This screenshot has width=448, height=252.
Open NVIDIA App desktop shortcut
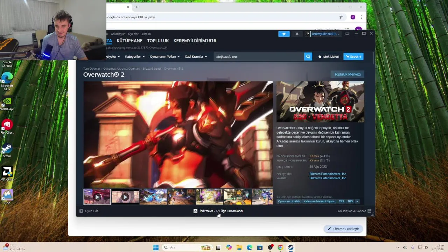[7, 104]
